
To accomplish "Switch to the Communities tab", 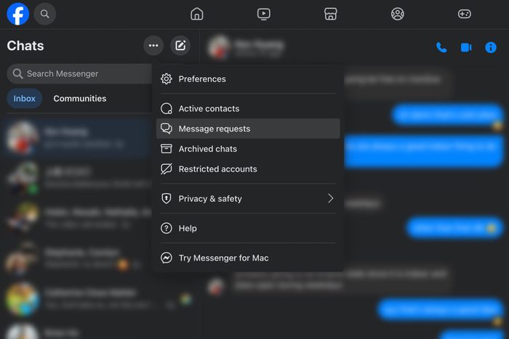I will point(80,99).
